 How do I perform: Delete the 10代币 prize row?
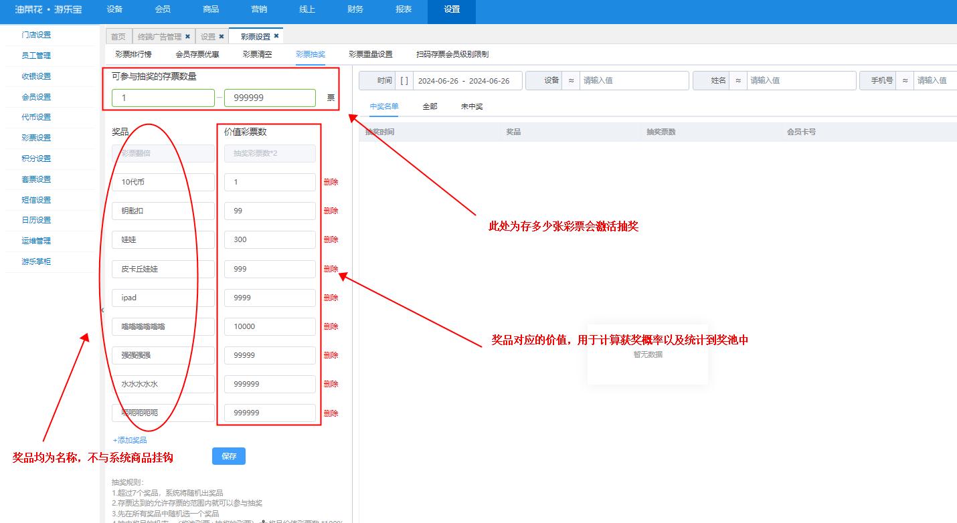coord(331,182)
